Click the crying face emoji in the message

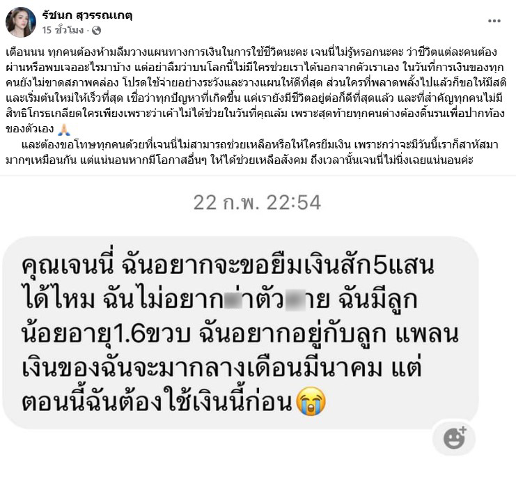pyautogui.click(x=311, y=401)
